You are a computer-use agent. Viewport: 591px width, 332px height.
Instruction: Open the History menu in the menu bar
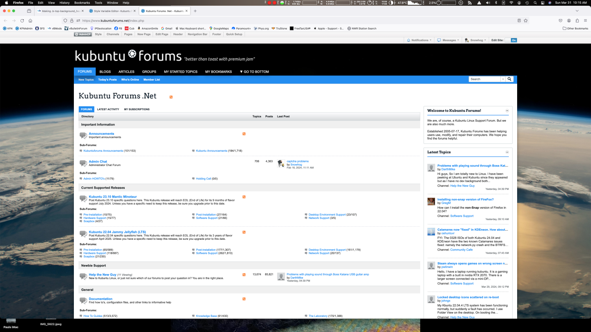pyautogui.click(x=64, y=2)
